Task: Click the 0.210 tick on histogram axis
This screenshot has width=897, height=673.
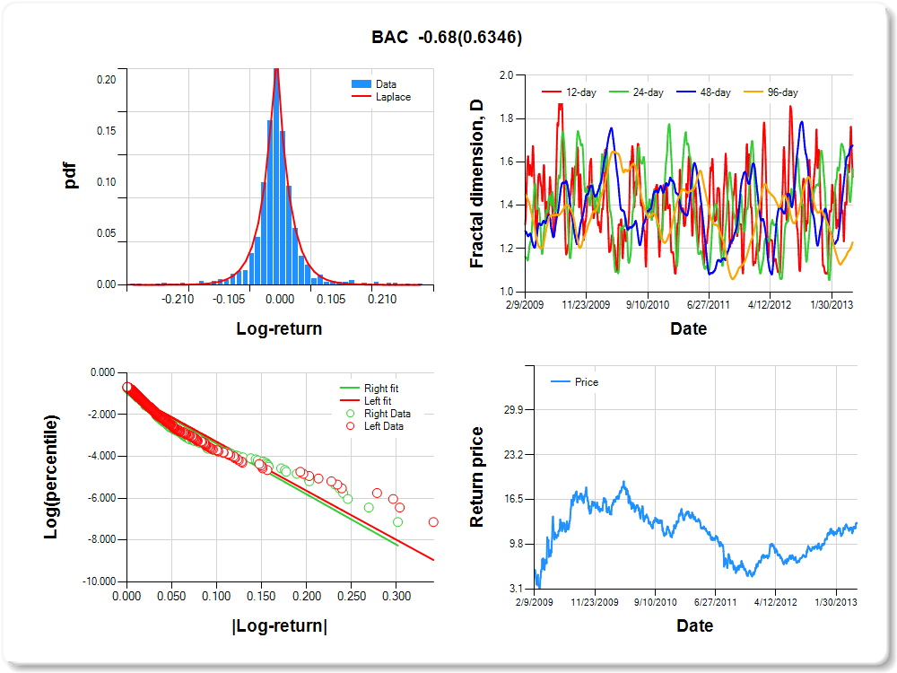Action: [382, 299]
